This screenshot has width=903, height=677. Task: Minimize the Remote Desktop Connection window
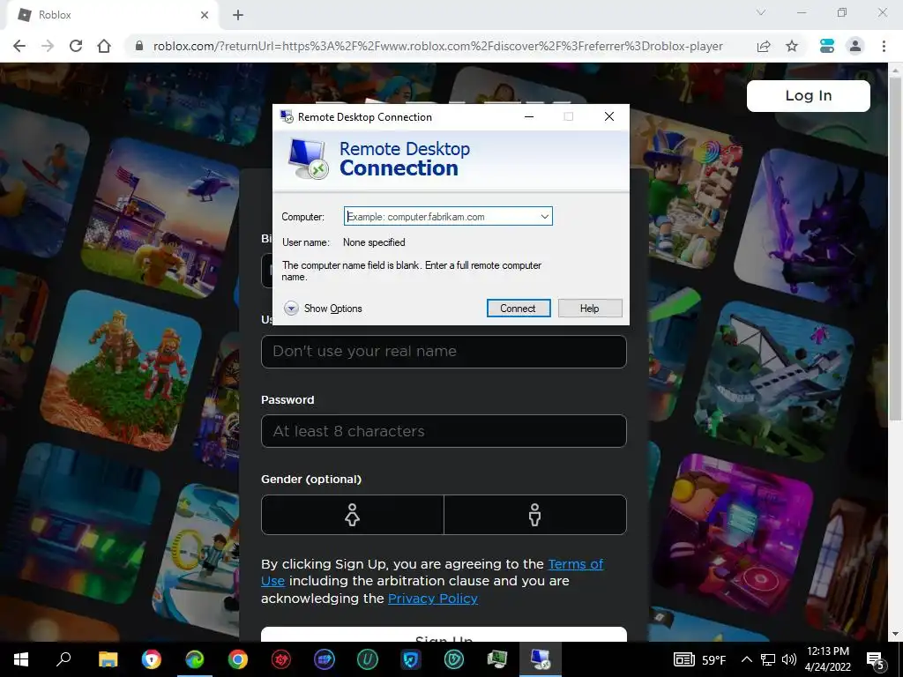[529, 116]
